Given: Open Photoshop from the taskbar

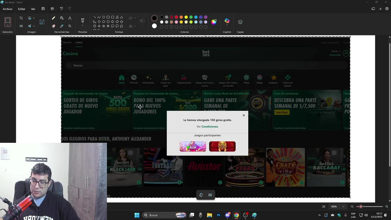Looking at the screenshot, I should (218, 215).
